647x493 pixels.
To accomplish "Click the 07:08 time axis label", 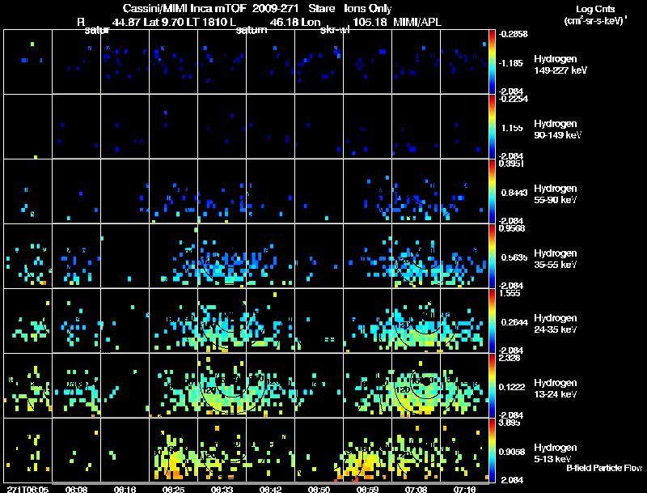I will point(416,489).
